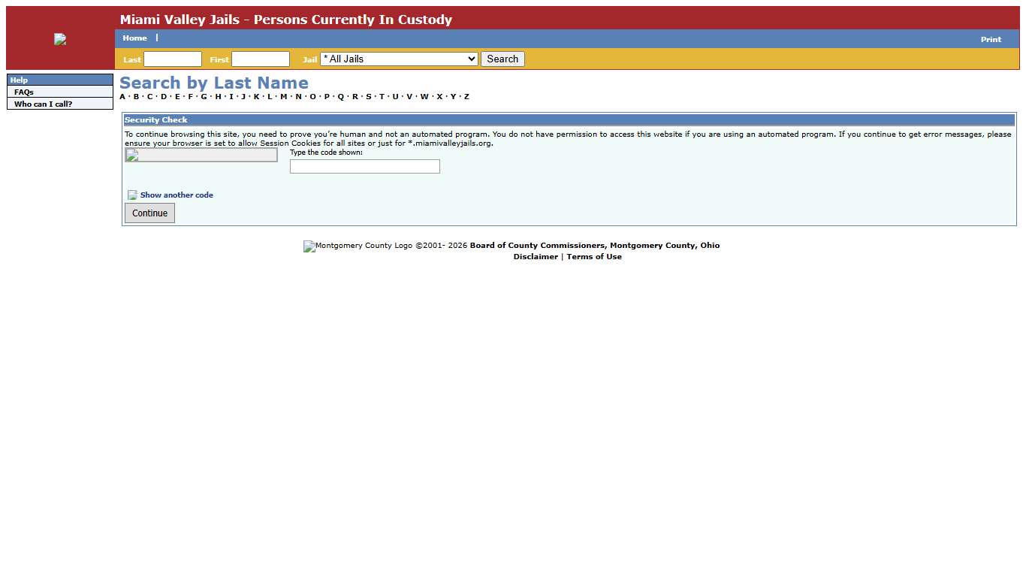Open the Terms of Use link
Screen dimensions: 1026x577
click(x=593, y=257)
